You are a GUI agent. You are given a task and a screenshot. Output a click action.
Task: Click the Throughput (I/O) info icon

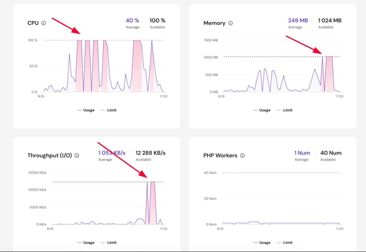[x=77, y=156]
